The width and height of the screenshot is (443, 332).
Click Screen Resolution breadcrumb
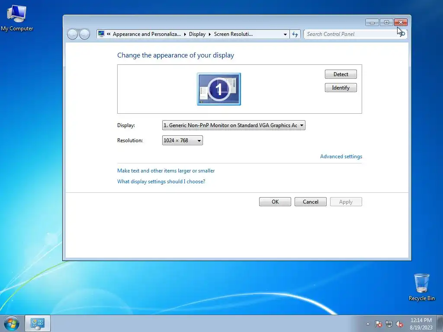233,34
